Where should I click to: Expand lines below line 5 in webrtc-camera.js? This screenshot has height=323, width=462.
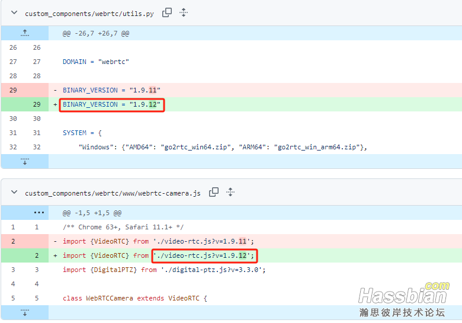[25, 312]
